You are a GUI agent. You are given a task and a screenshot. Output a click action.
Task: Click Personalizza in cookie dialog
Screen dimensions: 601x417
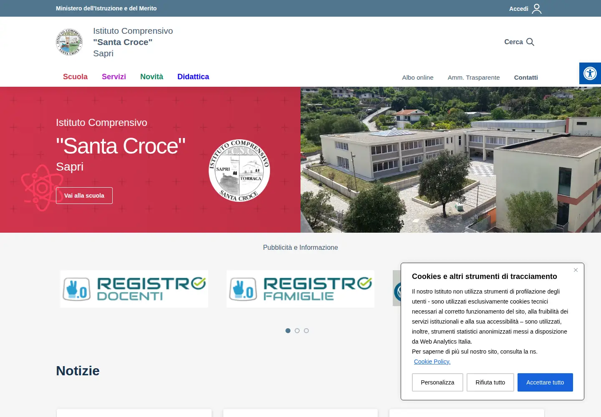[437, 382]
